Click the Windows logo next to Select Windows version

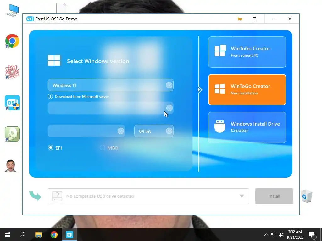coord(54,61)
